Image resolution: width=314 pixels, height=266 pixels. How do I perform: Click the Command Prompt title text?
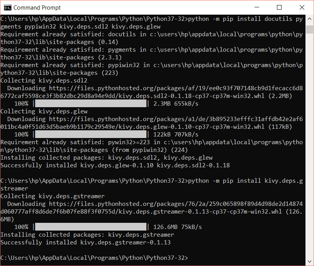tap(37, 8)
